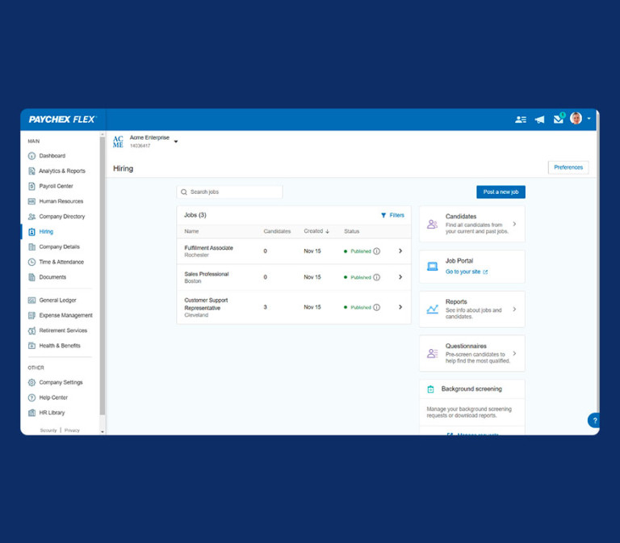Click the Jobs (3) heading
Viewport: 620px width, 543px height.
(x=195, y=215)
